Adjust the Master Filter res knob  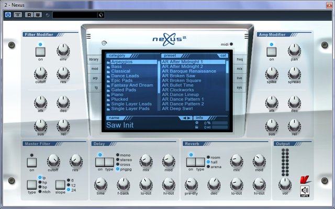coord(76,161)
